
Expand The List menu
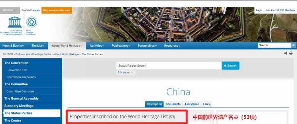coord(38,46)
